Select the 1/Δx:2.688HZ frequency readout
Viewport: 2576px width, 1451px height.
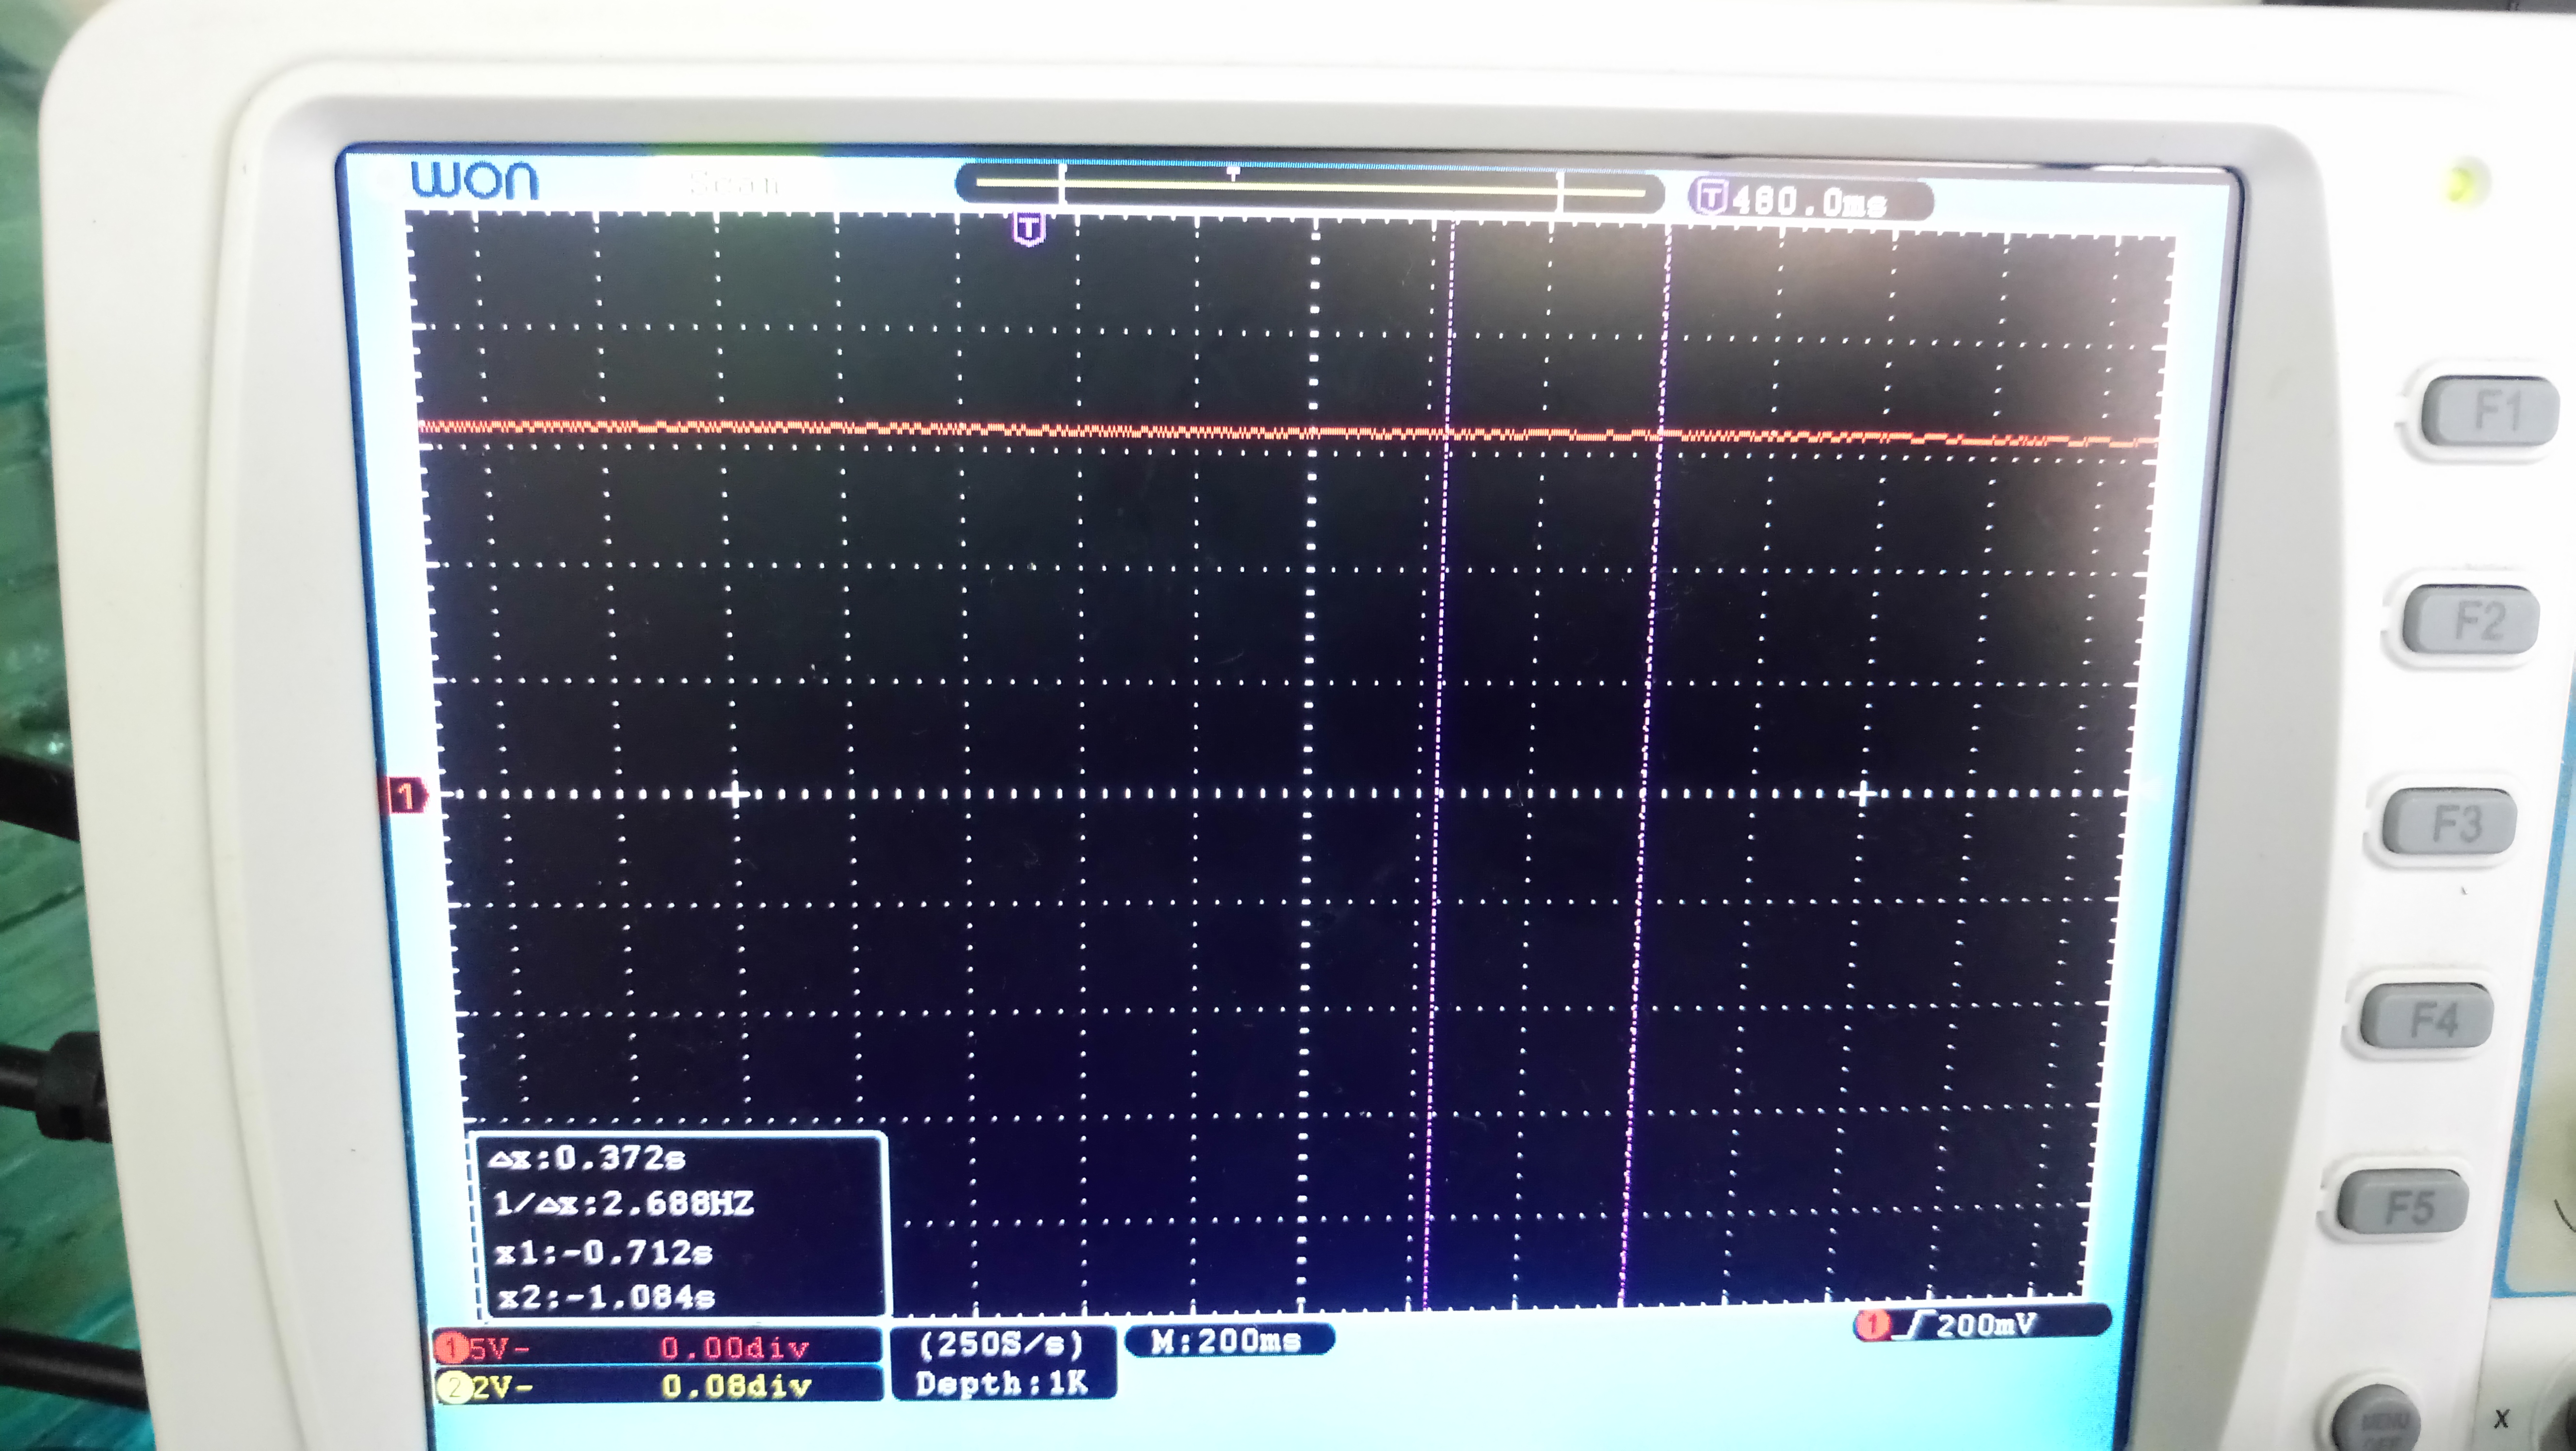(623, 1203)
